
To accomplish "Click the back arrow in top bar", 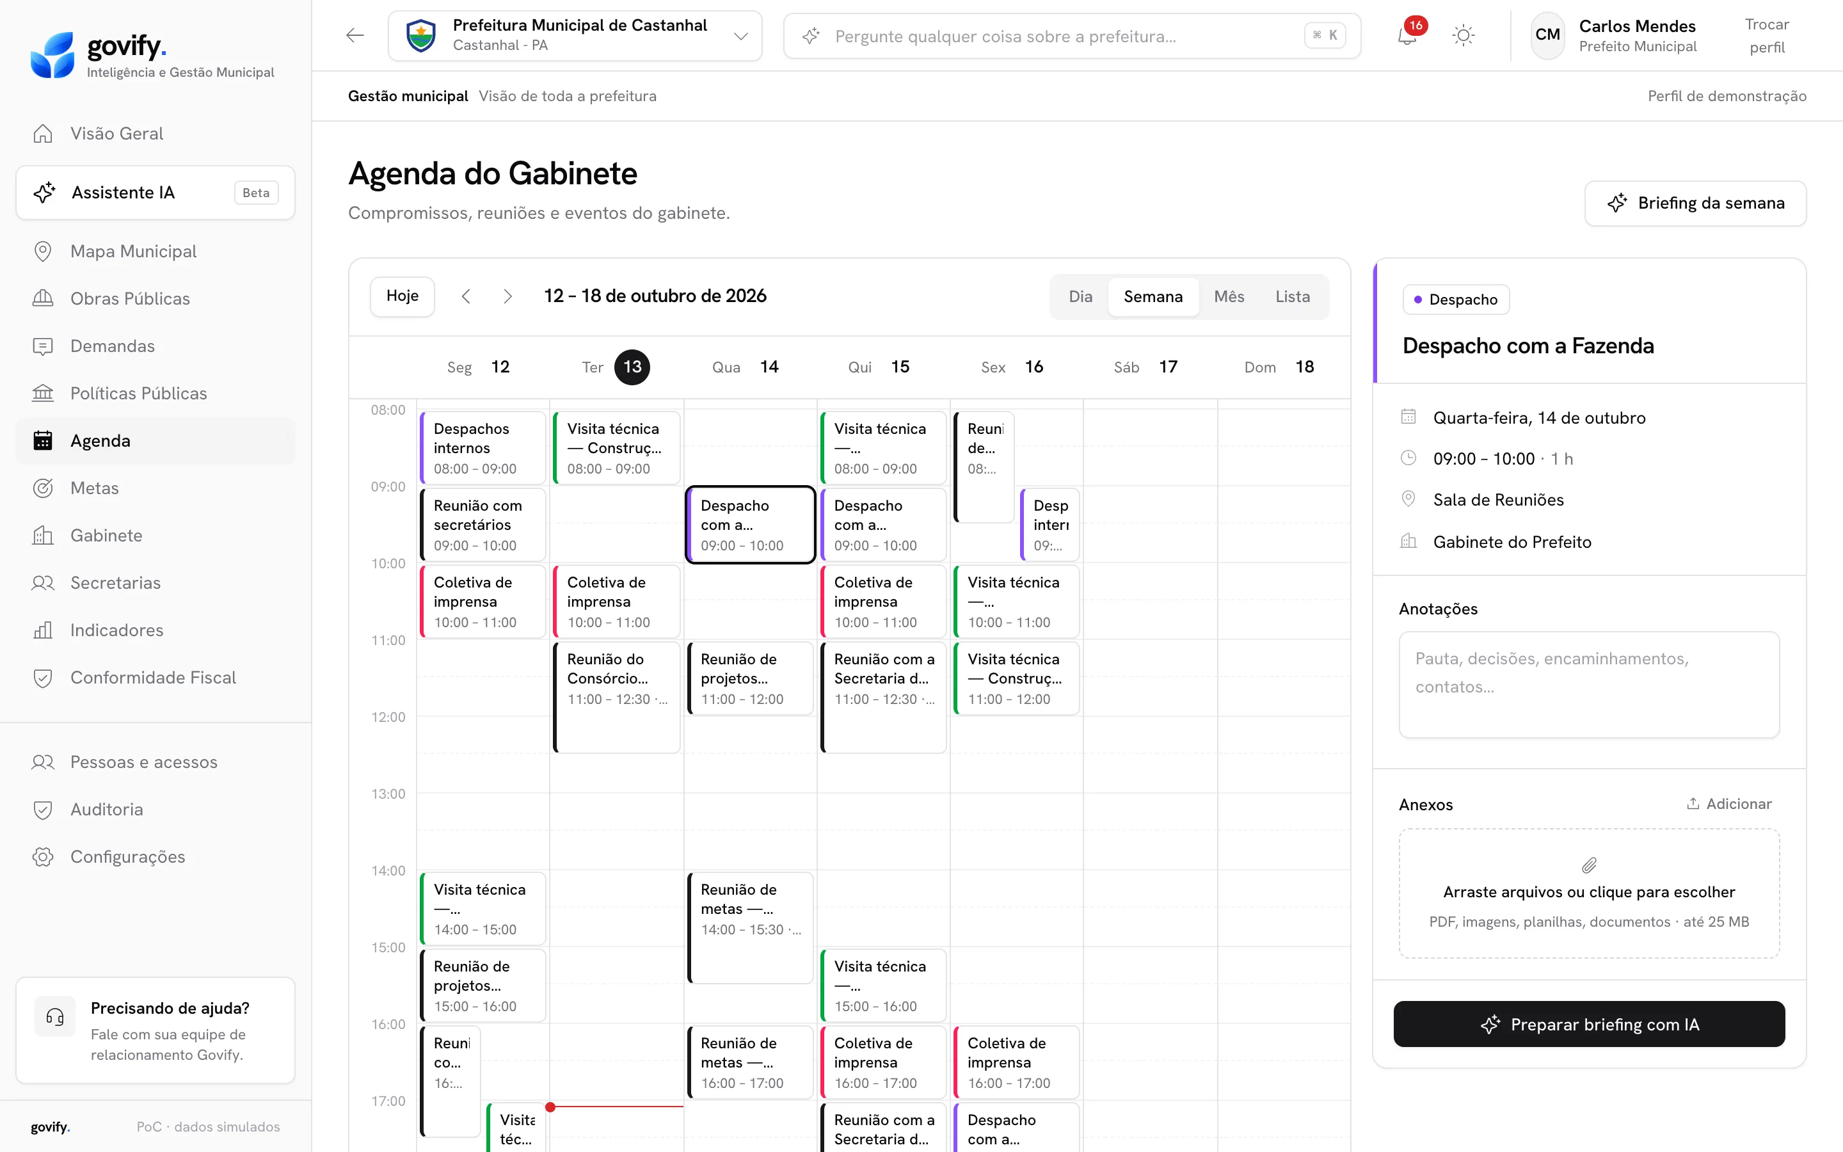I will 355,36.
